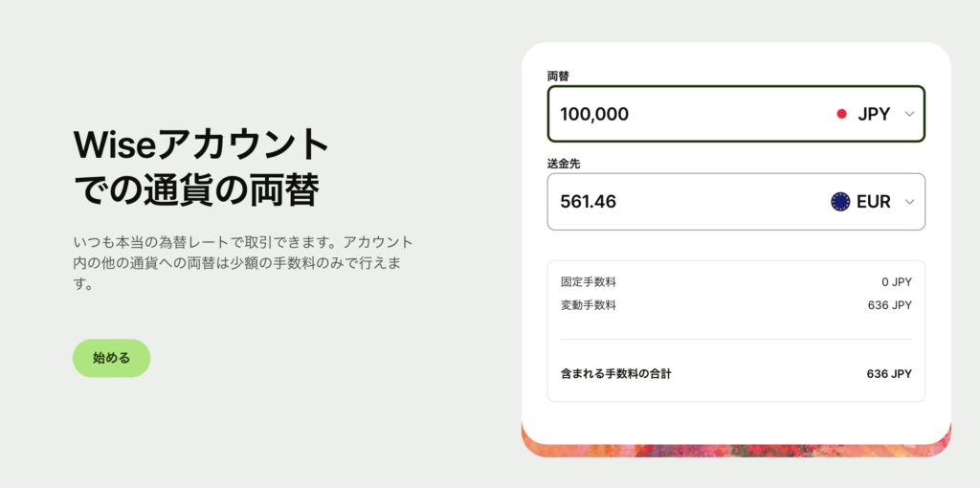980x488 pixels.
Task: Click the 含まれる手数料の合計 total label
Action: point(616,373)
